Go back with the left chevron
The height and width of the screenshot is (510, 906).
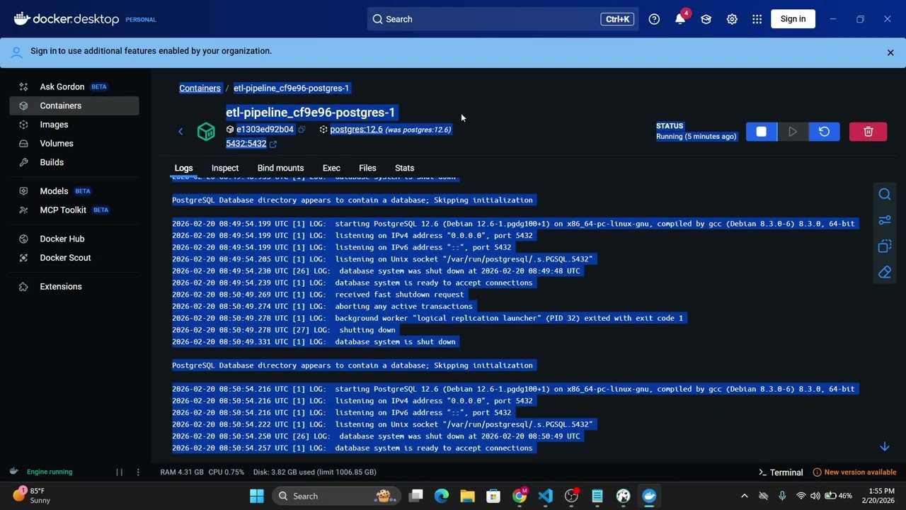[180, 132]
